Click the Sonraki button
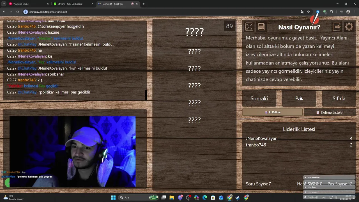 [259, 98]
